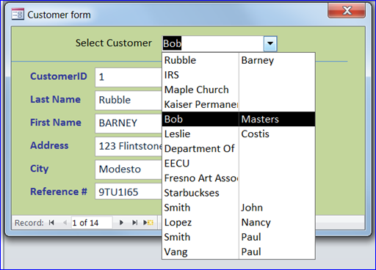Click the Select Customer label
Image resolution: width=376 pixels, height=270 pixels.
114,43
